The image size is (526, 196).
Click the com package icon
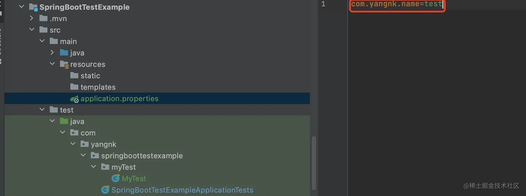point(74,132)
